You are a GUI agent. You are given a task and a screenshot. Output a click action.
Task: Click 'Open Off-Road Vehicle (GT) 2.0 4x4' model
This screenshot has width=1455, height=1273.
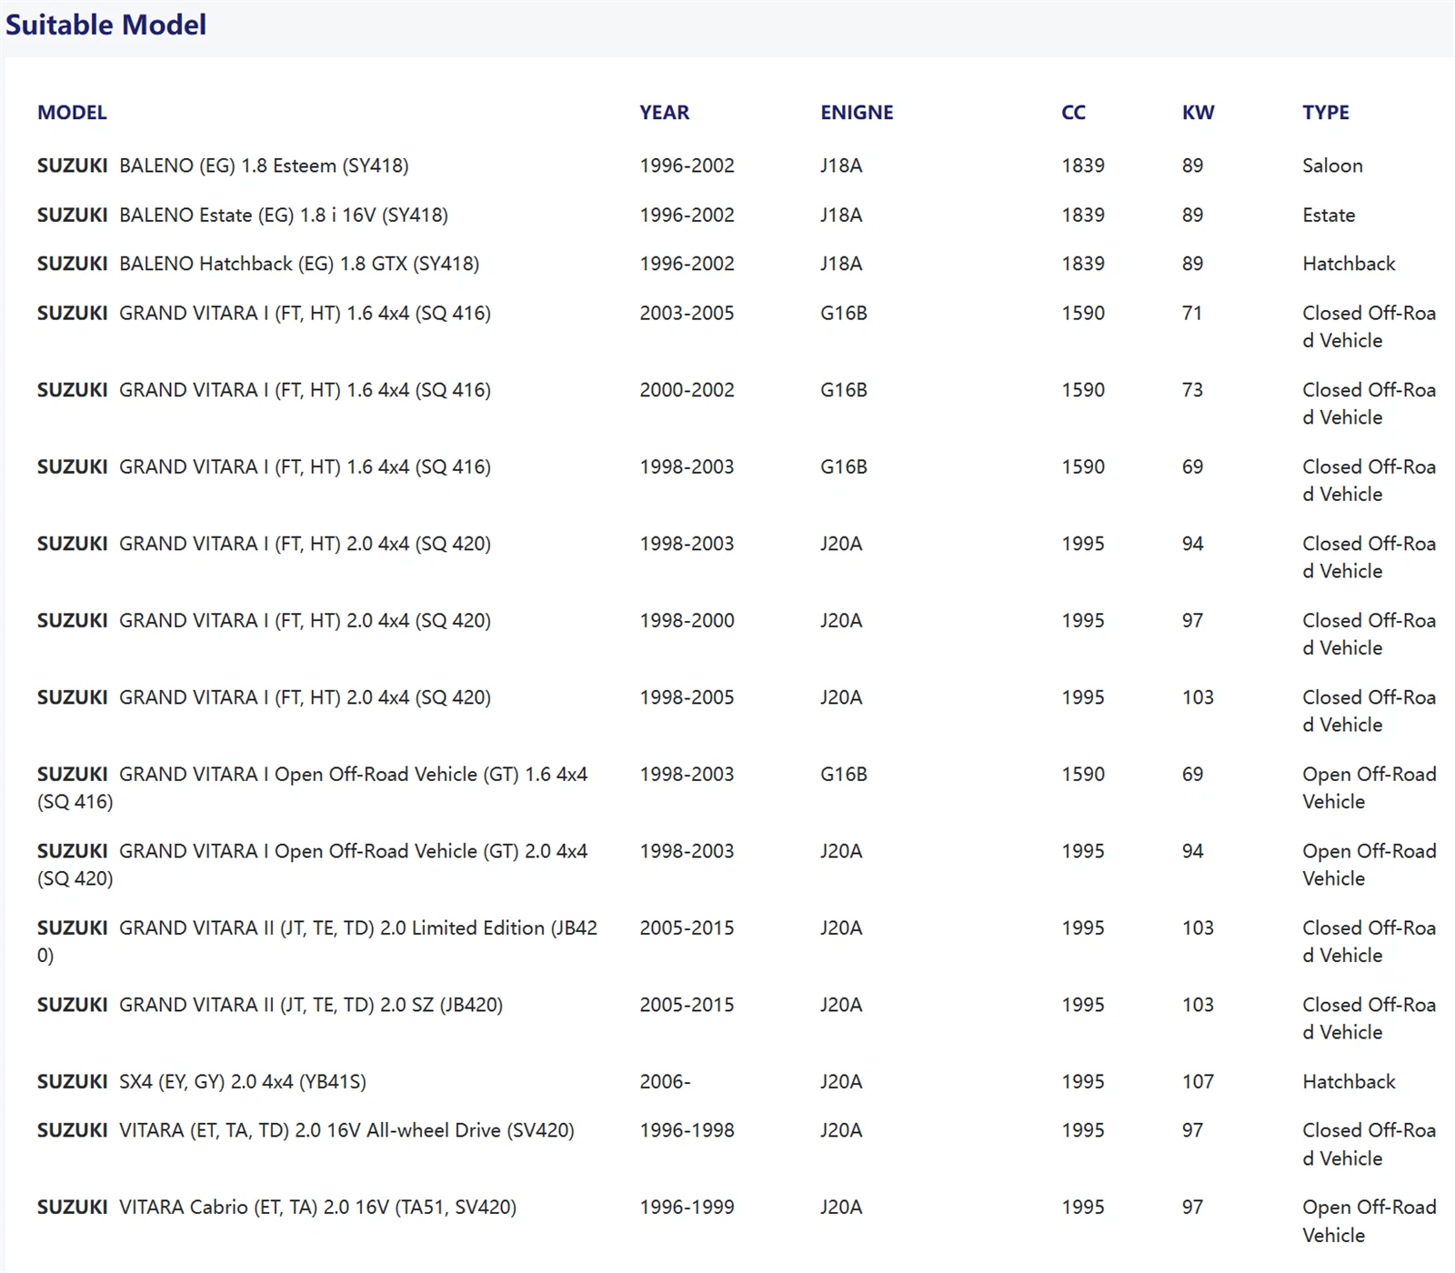(x=312, y=865)
